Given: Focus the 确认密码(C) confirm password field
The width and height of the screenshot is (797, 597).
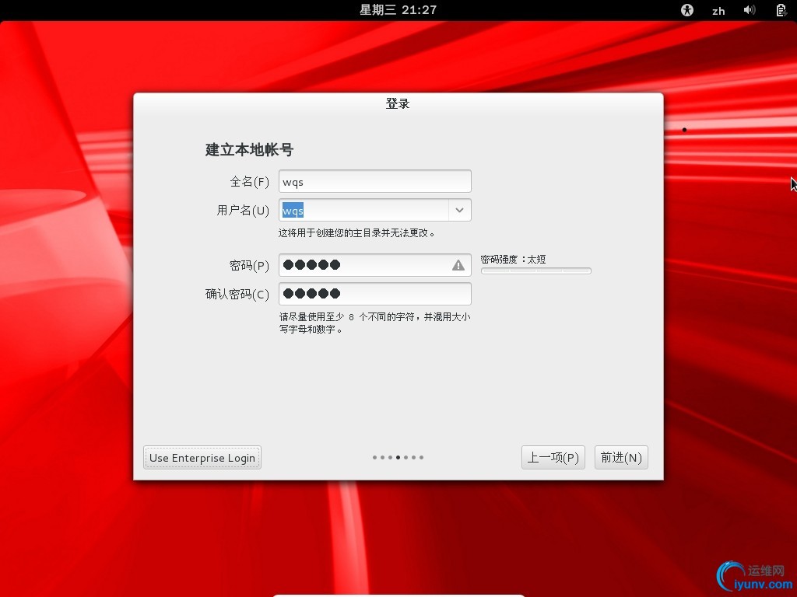Looking at the screenshot, I should (x=375, y=293).
